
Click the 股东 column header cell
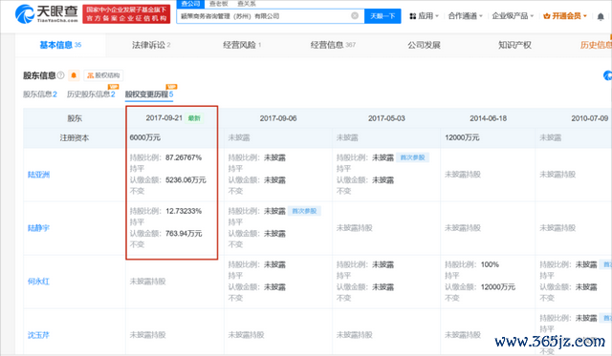[x=75, y=118]
